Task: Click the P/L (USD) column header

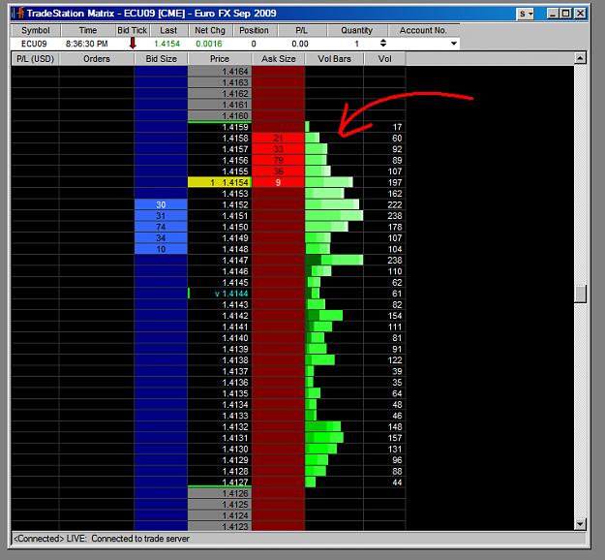Action: 36,59
